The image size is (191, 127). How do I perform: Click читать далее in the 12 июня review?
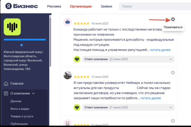151,98
